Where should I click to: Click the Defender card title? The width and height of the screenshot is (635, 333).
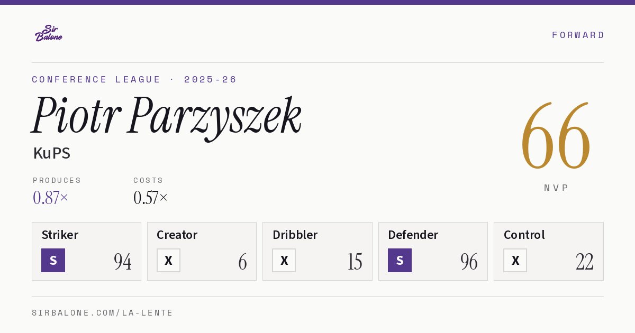(413, 235)
